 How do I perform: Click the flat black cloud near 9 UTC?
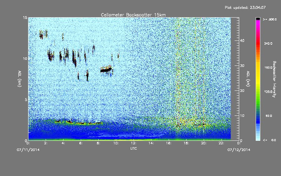tap(106, 69)
